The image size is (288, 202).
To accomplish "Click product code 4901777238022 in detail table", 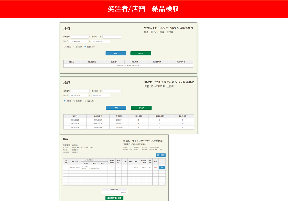I will click(x=75, y=168).
